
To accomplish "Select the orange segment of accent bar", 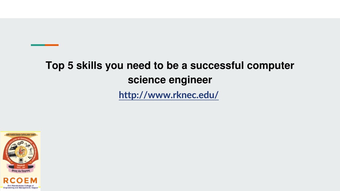I will click(x=51, y=45).
